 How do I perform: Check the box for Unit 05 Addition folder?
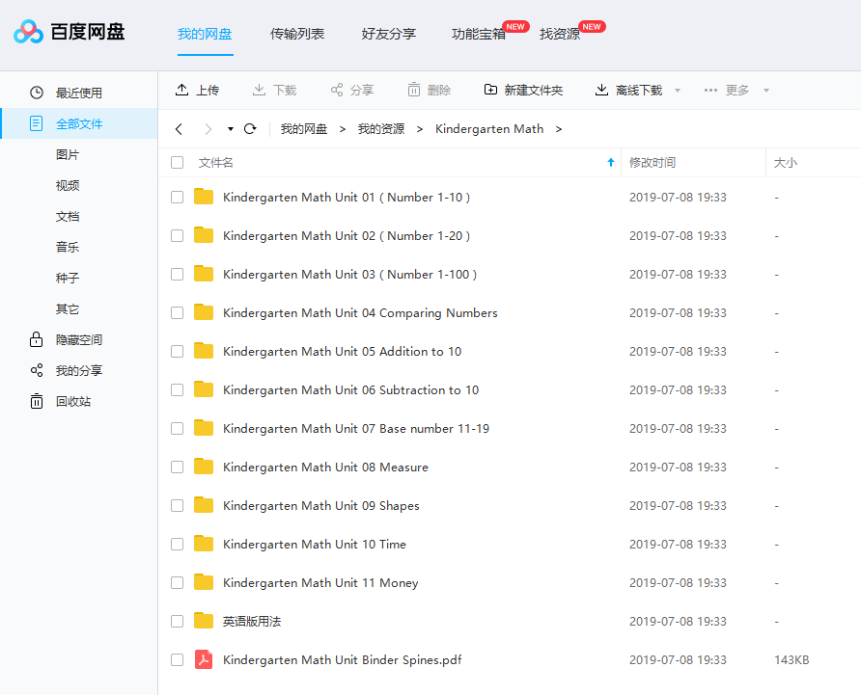click(177, 352)
